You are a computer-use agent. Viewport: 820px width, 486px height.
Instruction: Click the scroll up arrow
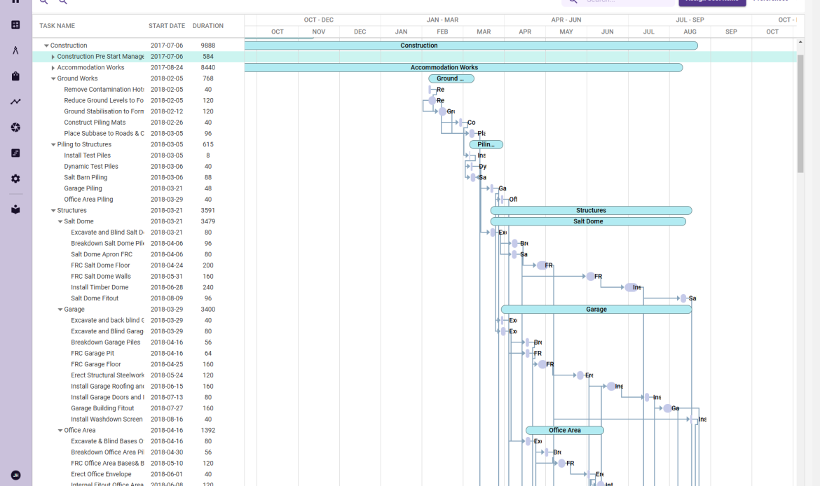[800, 42]
